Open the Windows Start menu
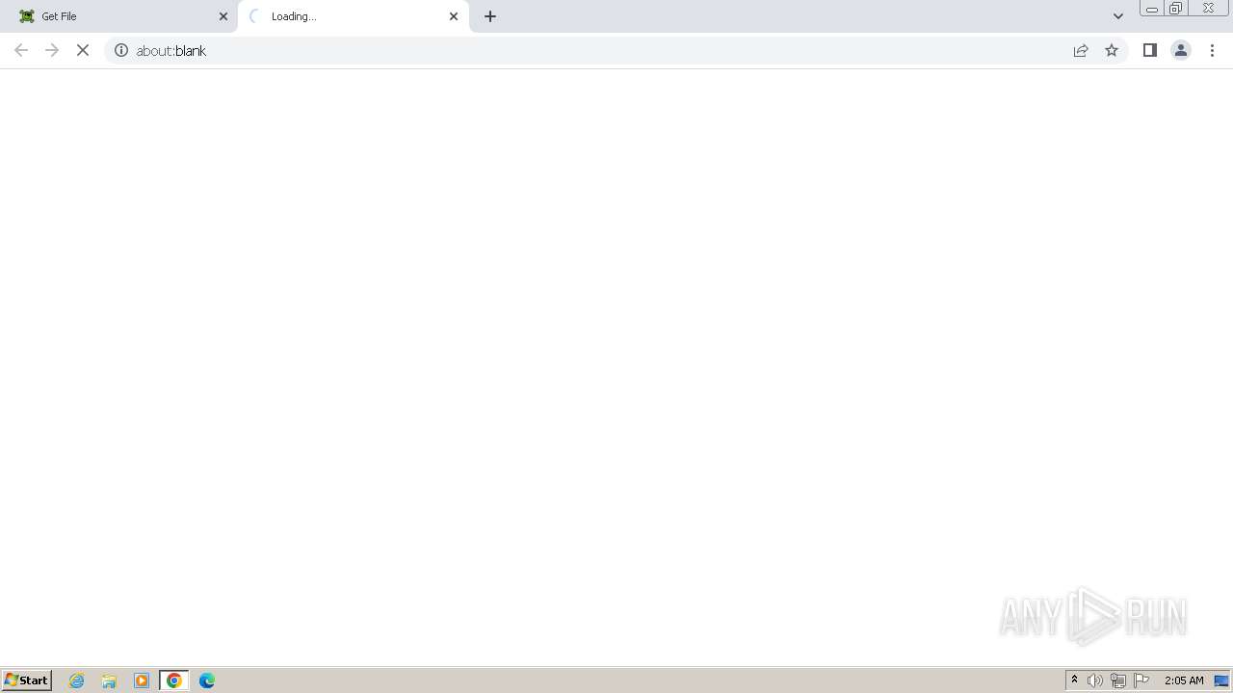The image size is (1233, 693). [x=27, y=680]
